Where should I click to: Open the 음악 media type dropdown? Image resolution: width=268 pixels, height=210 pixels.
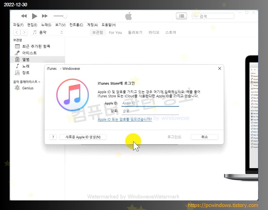tap(47, 32)
